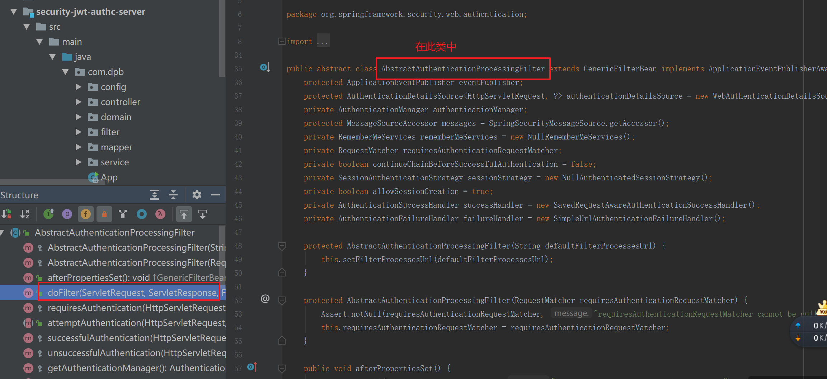Screen dimensions: 827x379
Task: Toggle Autoscroll to Source in the Structure toolbar
Action: tap(184, 214)
